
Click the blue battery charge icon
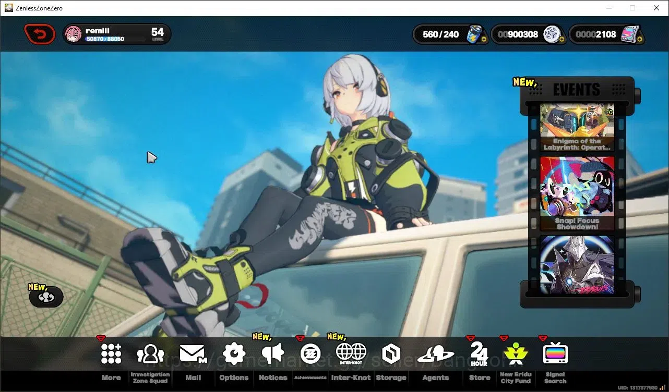(x=474, y=34)
